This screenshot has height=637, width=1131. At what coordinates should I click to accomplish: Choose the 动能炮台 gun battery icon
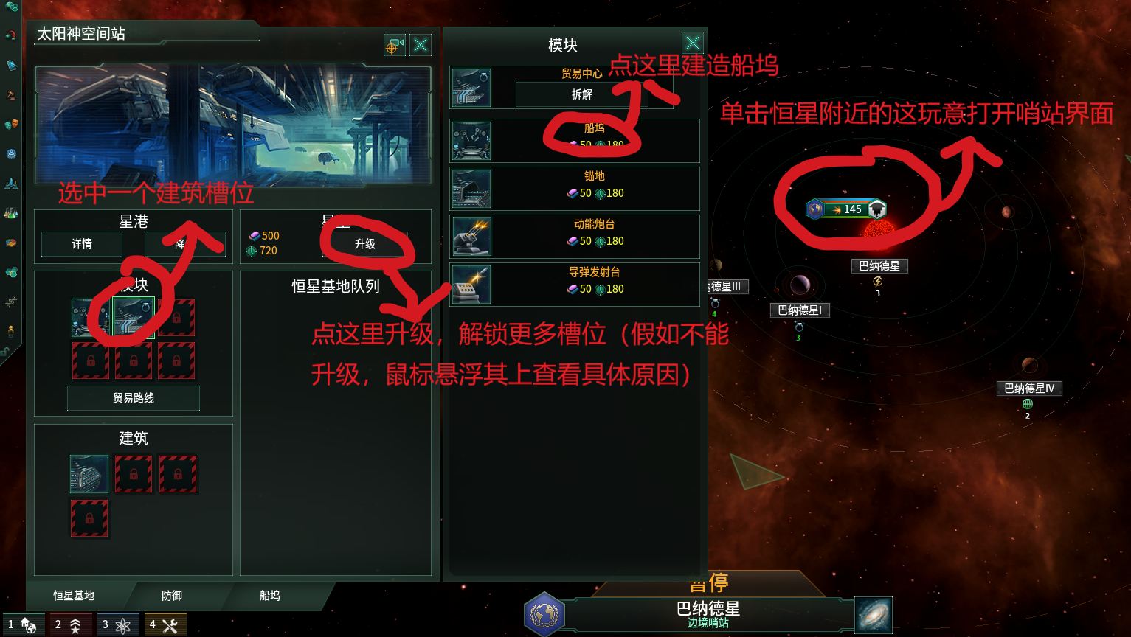click(x=471, y=237)
